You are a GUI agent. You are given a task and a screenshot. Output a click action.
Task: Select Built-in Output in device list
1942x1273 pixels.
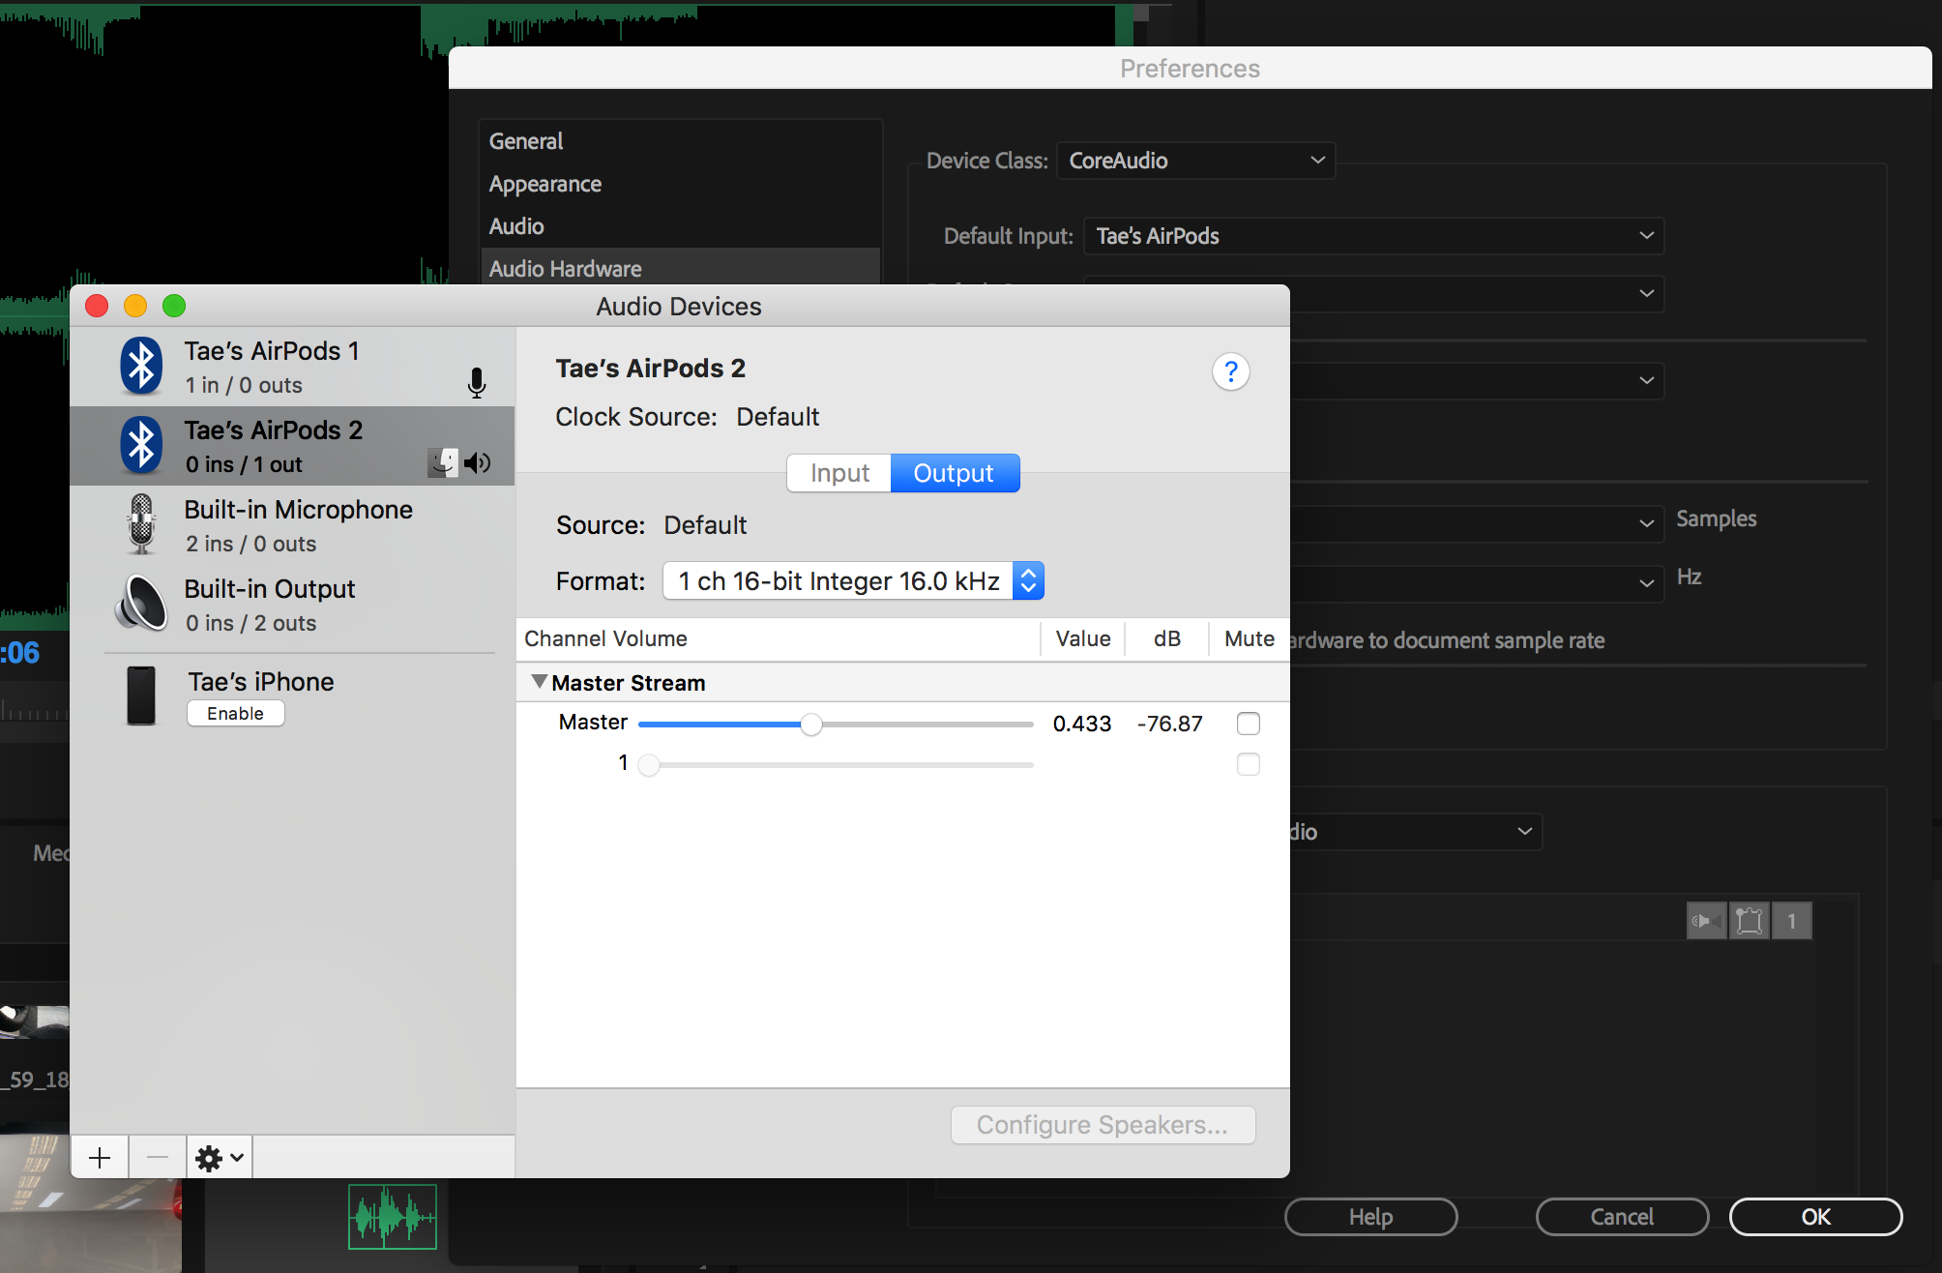[x=292, y=605]
